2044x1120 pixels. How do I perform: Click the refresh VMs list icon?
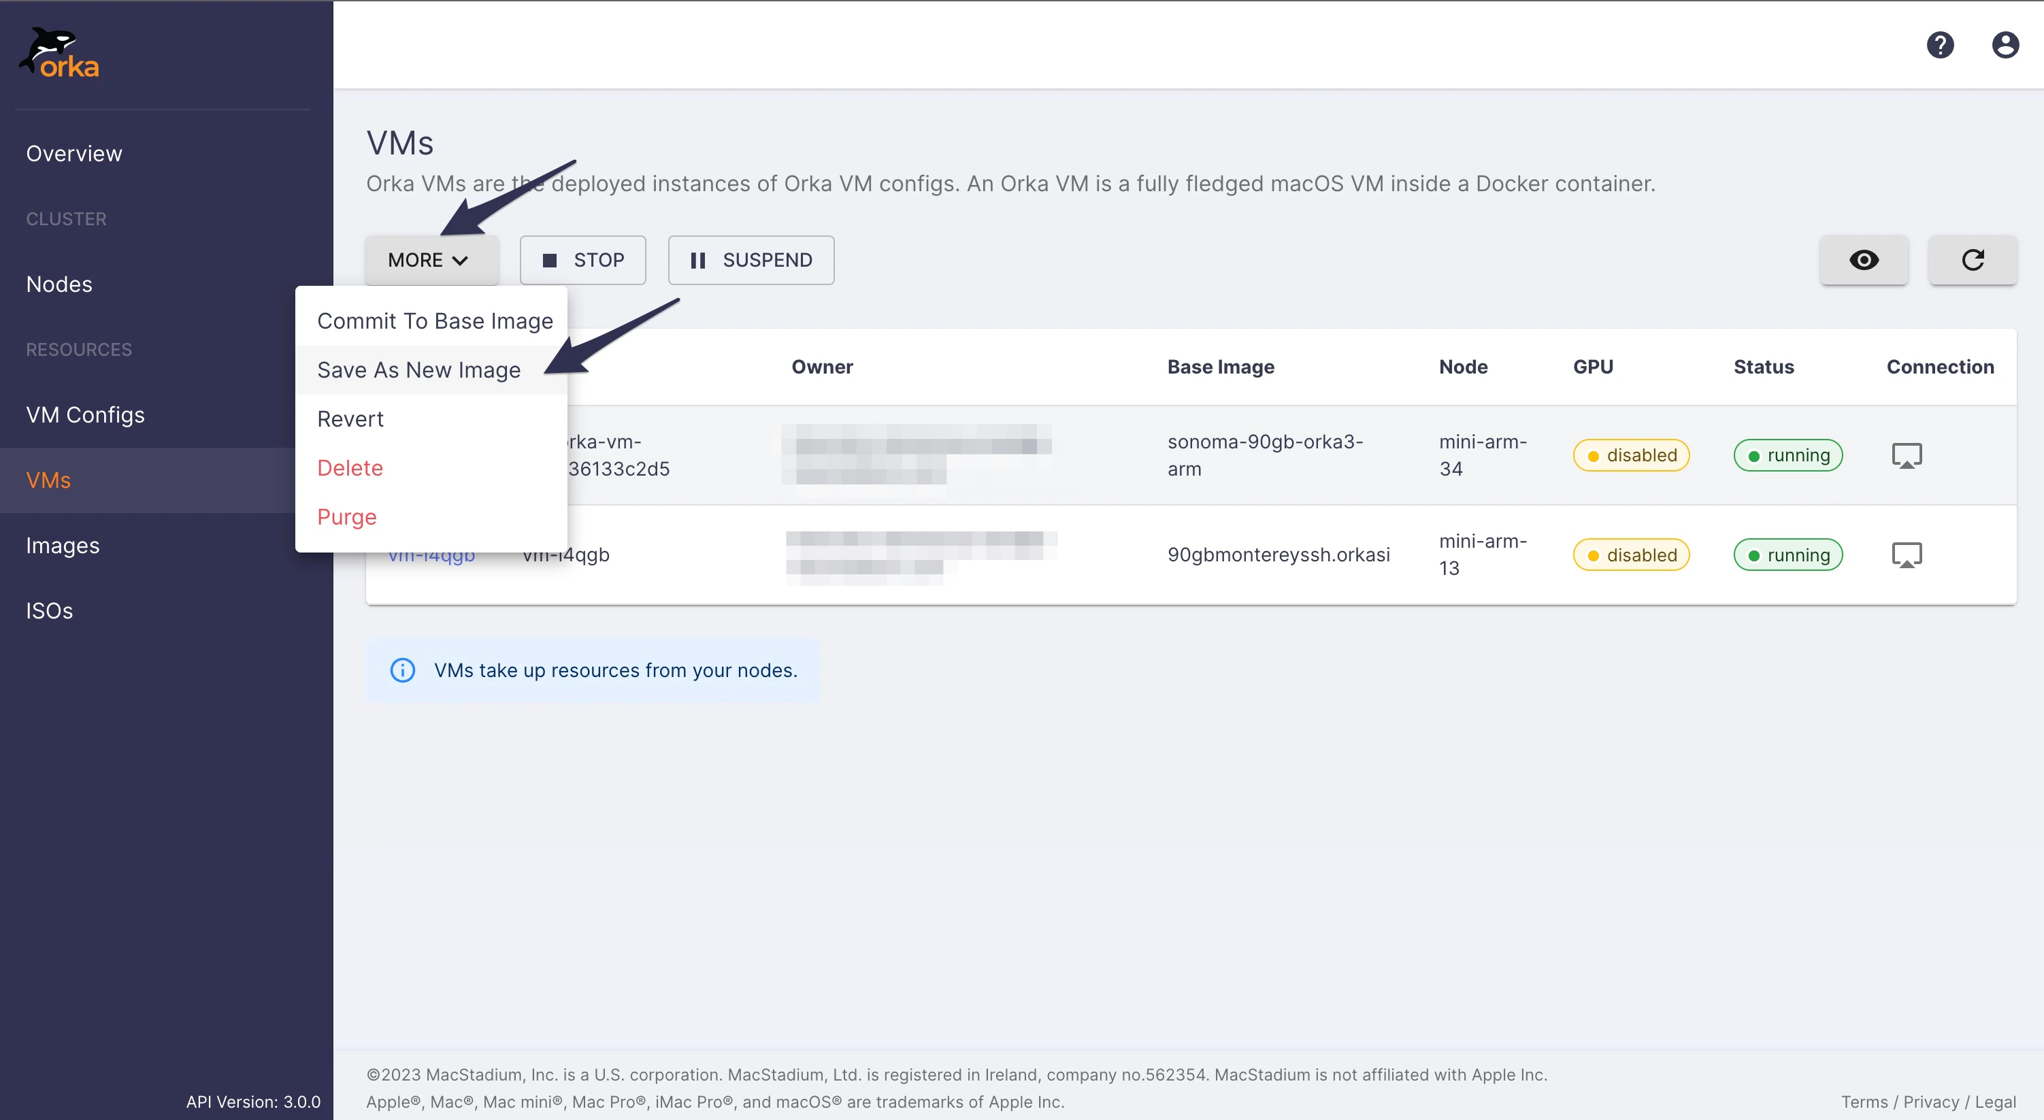click(x=1972, y=259)
